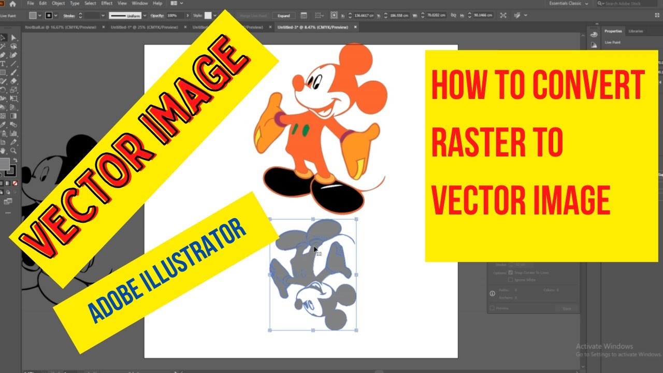Open the Object menu

point(59,4)
